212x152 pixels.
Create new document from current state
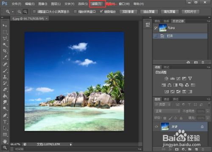[x=188, y=62]
